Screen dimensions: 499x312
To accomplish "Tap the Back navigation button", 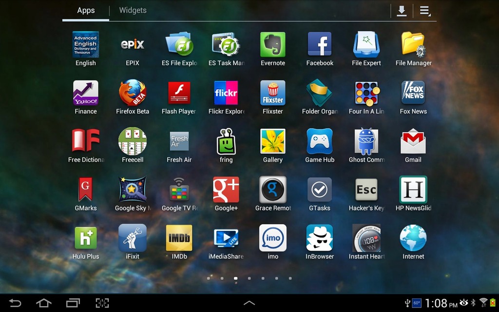I will coord(15,303).
